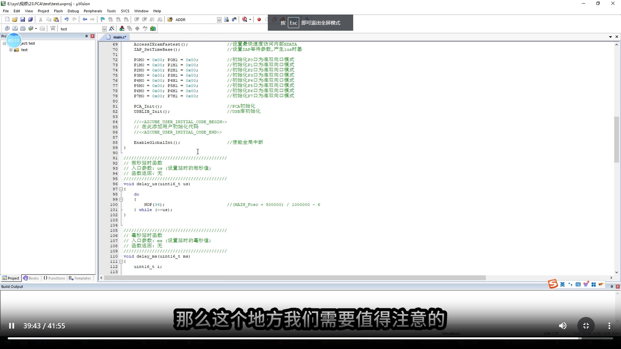Click the Build target icon
Image resolution: width=621 pixels, height=349 pixels.
click(x=15, y=28)
